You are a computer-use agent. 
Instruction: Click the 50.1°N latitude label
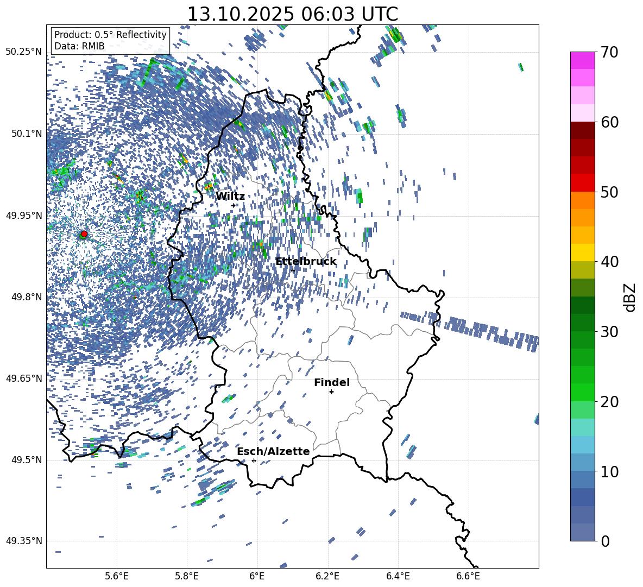(x=26, y=134)
